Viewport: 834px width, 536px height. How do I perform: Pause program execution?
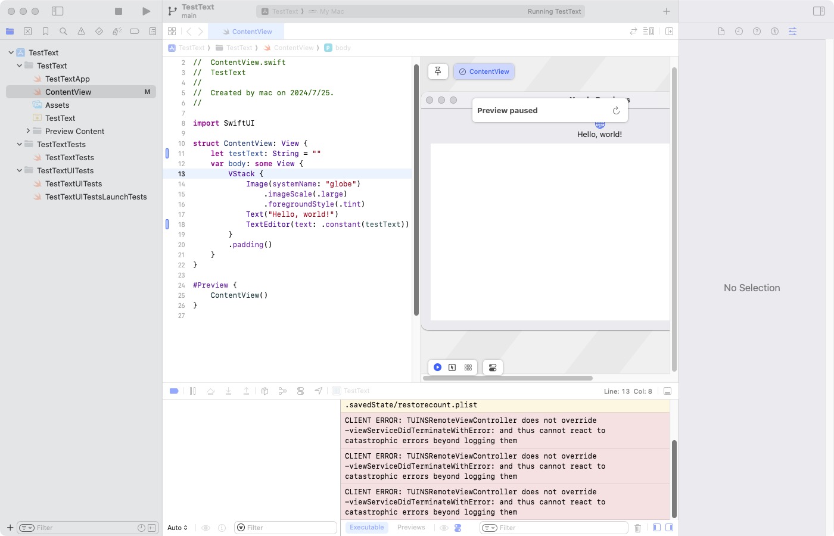tap(192, 391)
